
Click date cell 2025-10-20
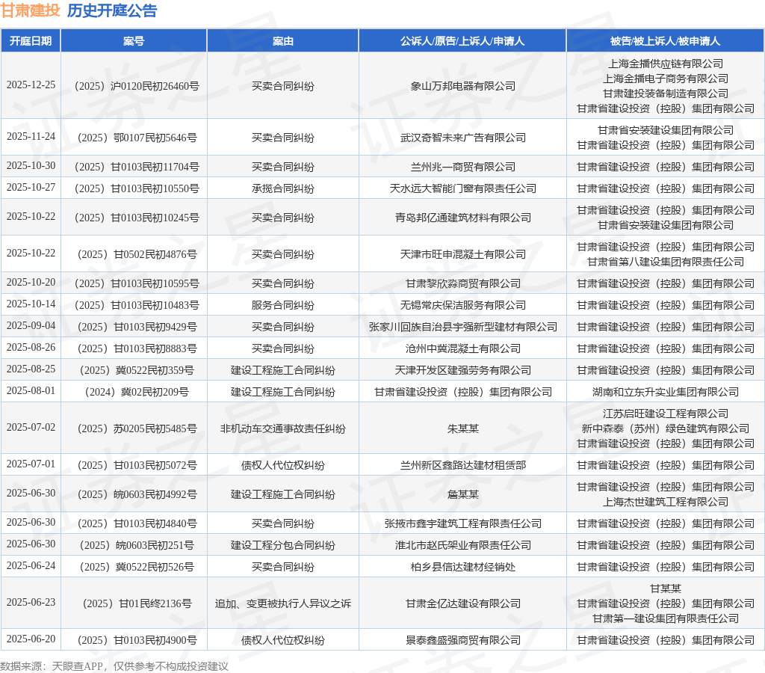point(31,283)
